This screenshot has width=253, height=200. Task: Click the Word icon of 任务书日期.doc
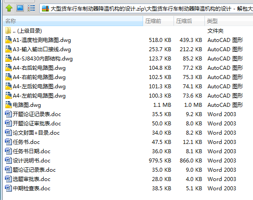click(x=8, y=151)
